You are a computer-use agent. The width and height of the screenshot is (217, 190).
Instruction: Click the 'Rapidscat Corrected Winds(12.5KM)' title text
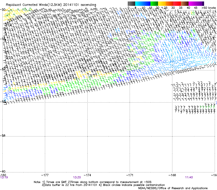34,5
